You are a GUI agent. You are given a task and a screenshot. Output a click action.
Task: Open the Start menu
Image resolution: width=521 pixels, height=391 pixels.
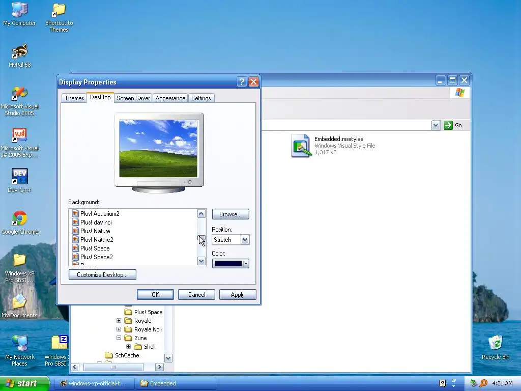24,383
